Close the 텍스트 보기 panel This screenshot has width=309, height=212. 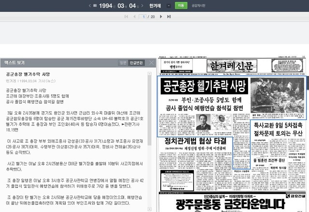click(x=151, y=63)
